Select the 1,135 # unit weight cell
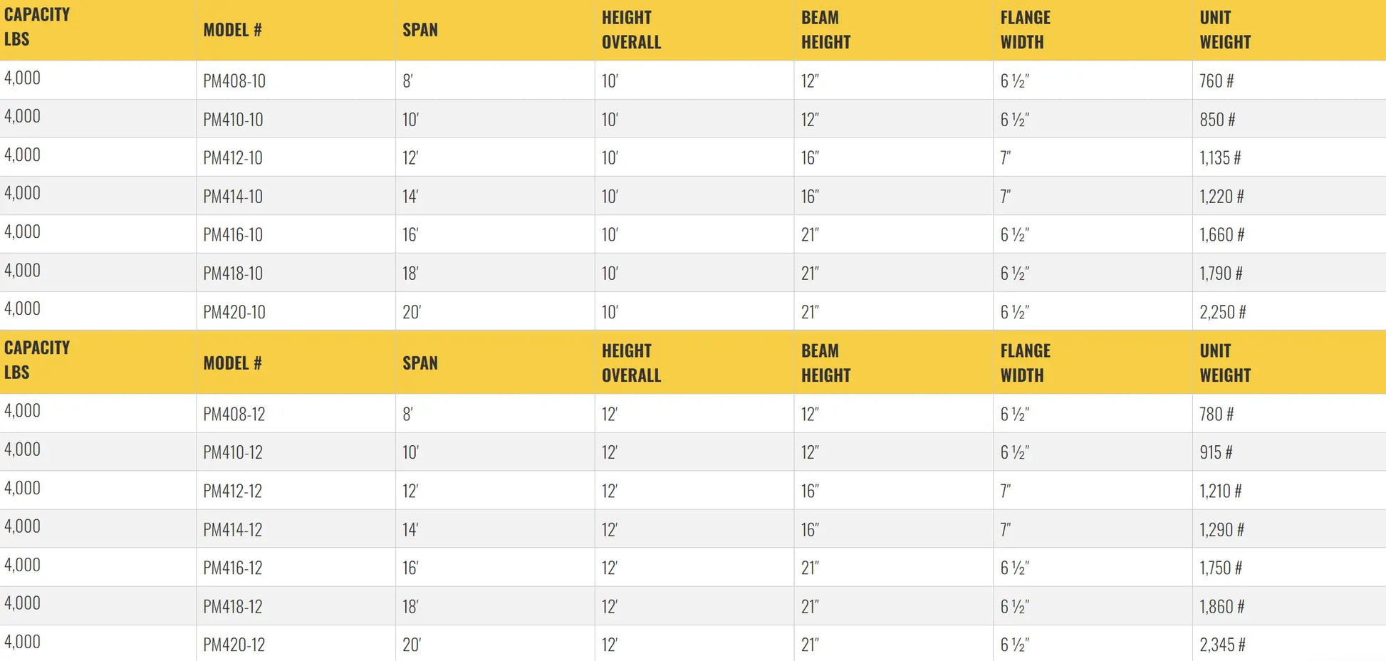The width and height of the screenshot is (1386, 661). pos(1220,158)
